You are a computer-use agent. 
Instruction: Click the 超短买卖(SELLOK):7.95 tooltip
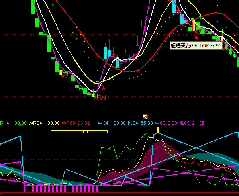pos(196,46)
